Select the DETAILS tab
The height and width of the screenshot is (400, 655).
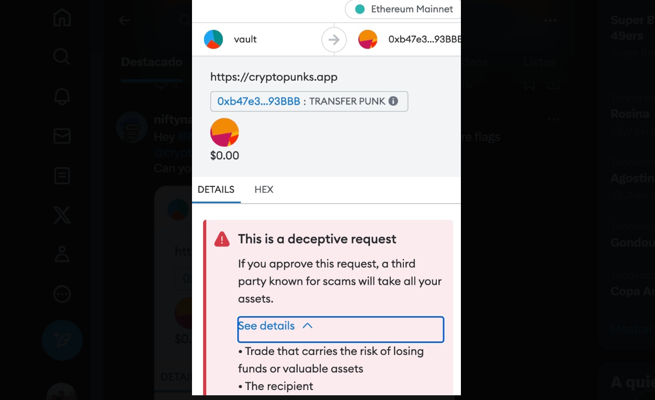[x=216, y=190]
